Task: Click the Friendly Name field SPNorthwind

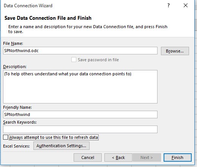Action: (x=80, y=115)
